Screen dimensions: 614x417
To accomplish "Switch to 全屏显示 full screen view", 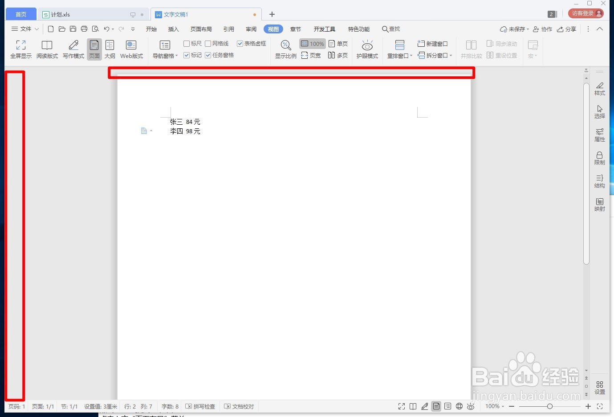I will click(20, 49).
